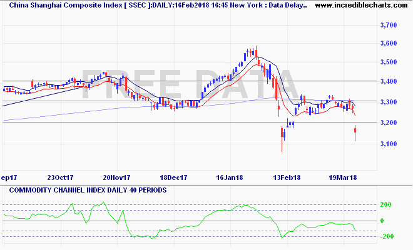413x250 pixels.
Task: Click the Commodity Channel Index panel title
Action: point(84,190)
